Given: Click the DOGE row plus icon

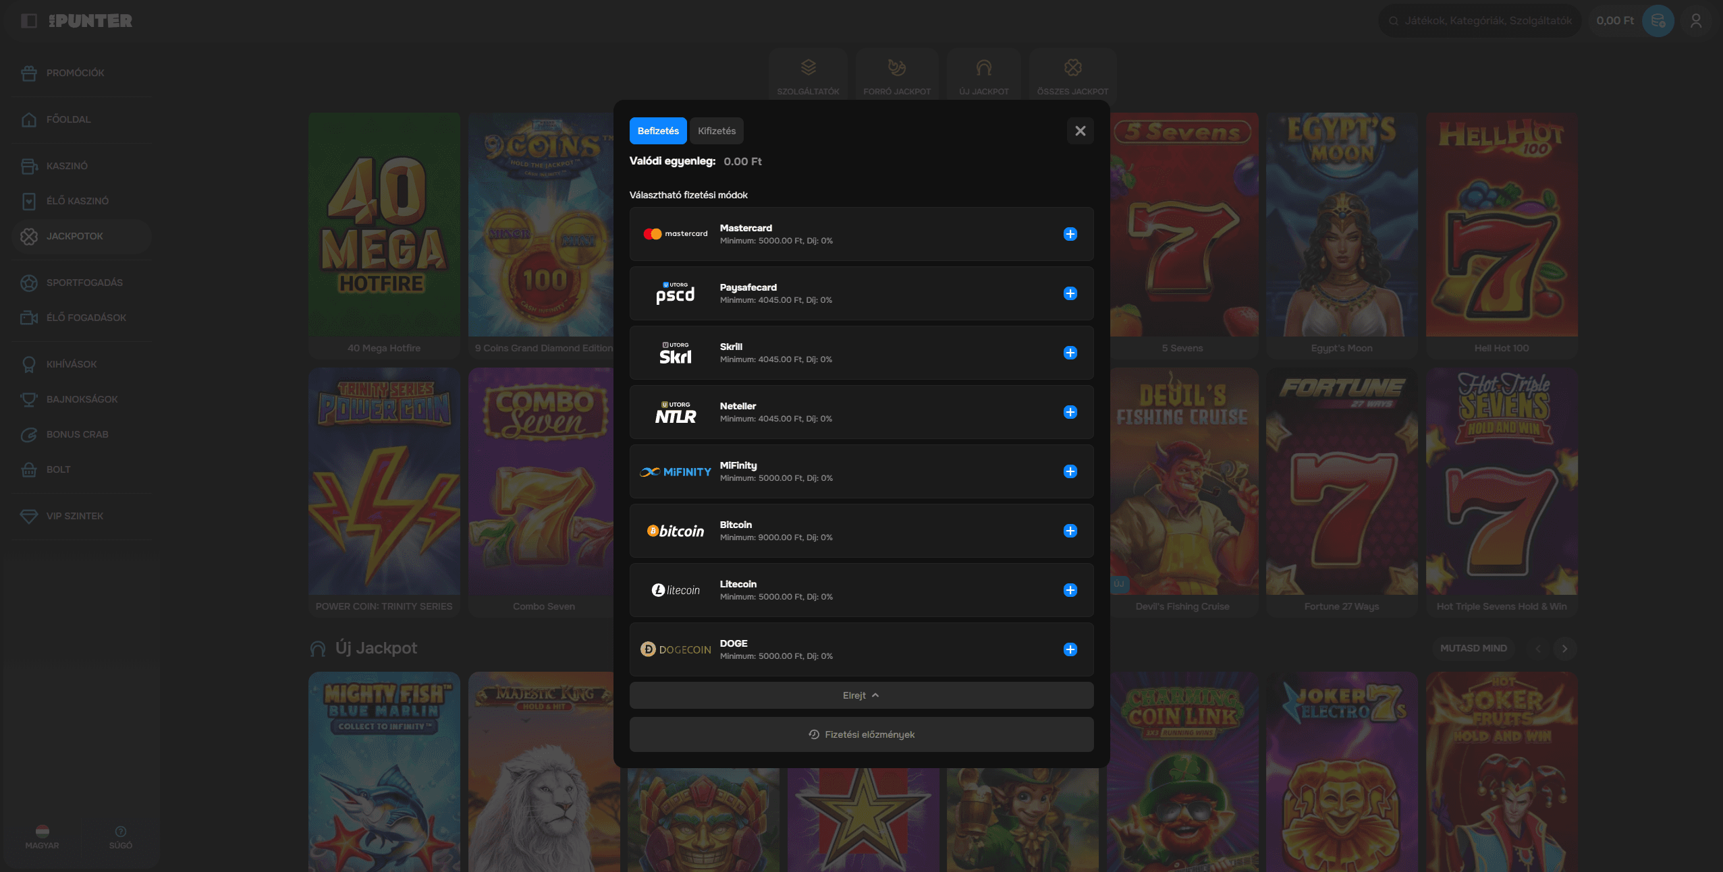Looking at the screenshot, I should pyautogui.click(x=1070, y=649).
